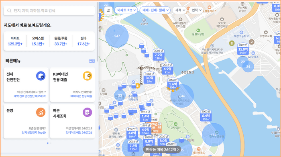Select the 2014년 4.9억 91㎡ marker
Viewport: 281px width, 157px height.
coord(167,69)
